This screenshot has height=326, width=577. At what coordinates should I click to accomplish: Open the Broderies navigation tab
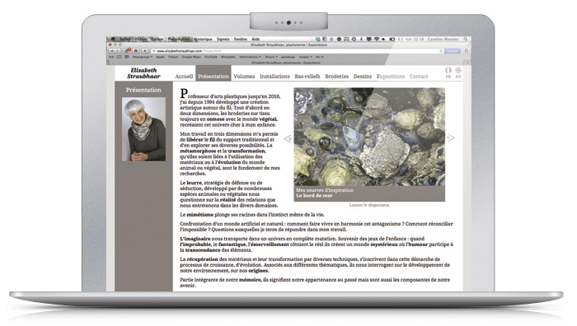(x=336, y=77)
